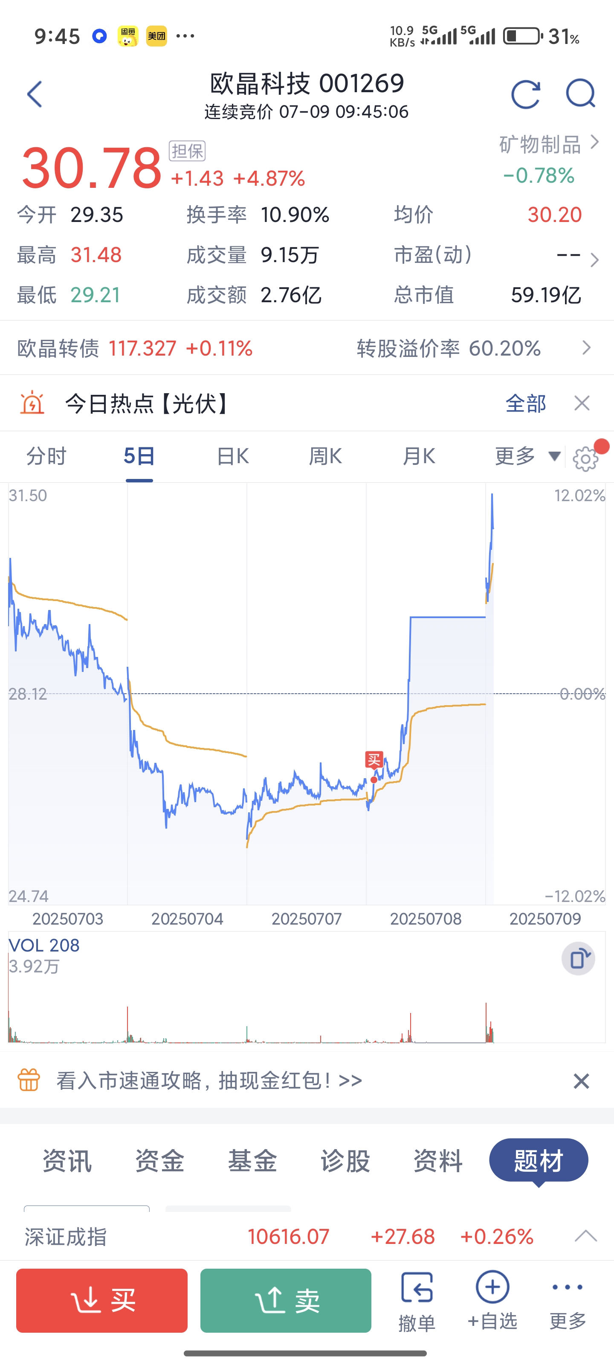Open the stock search magnifier

pos(580,94)
